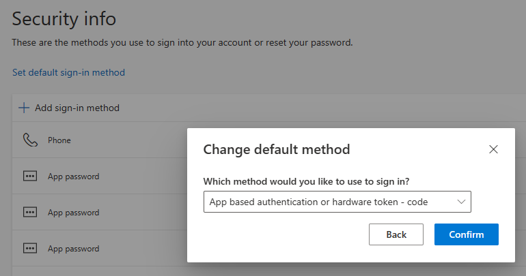Click the sign-in methods description text

182,42
